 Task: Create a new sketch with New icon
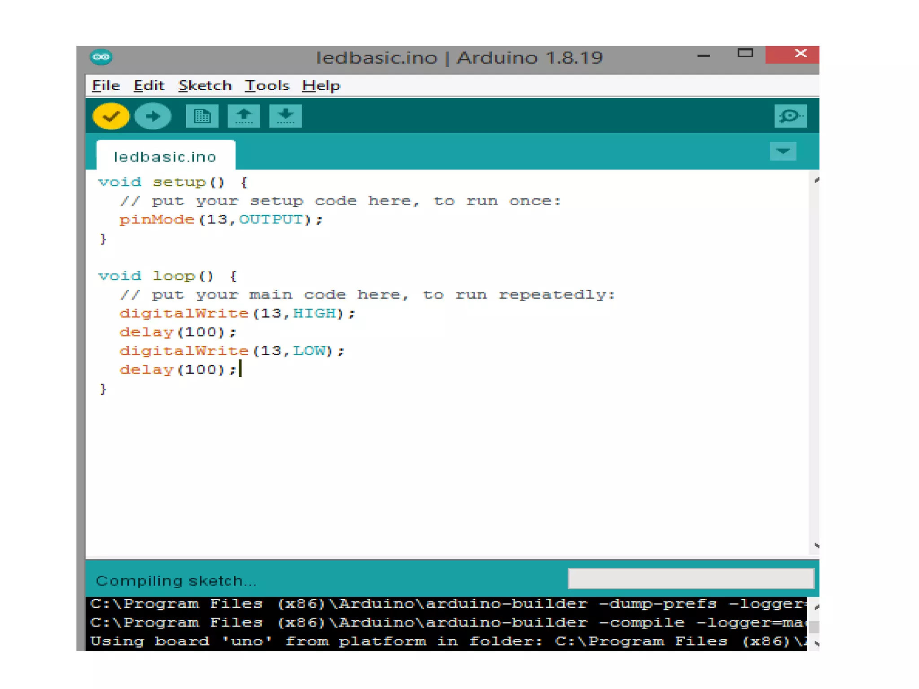point(202,117)
